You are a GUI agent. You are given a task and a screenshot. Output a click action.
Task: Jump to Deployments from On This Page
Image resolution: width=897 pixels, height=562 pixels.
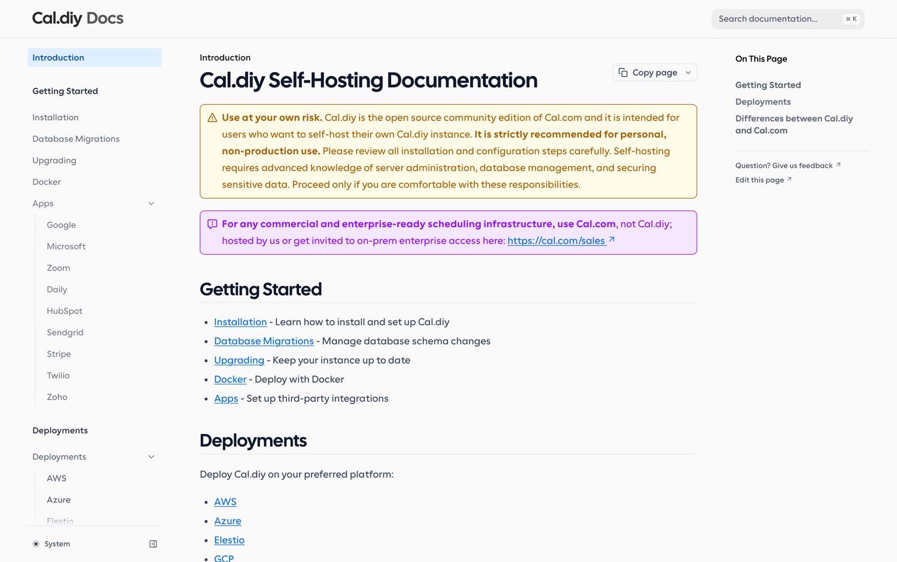(x=763, y=102)
